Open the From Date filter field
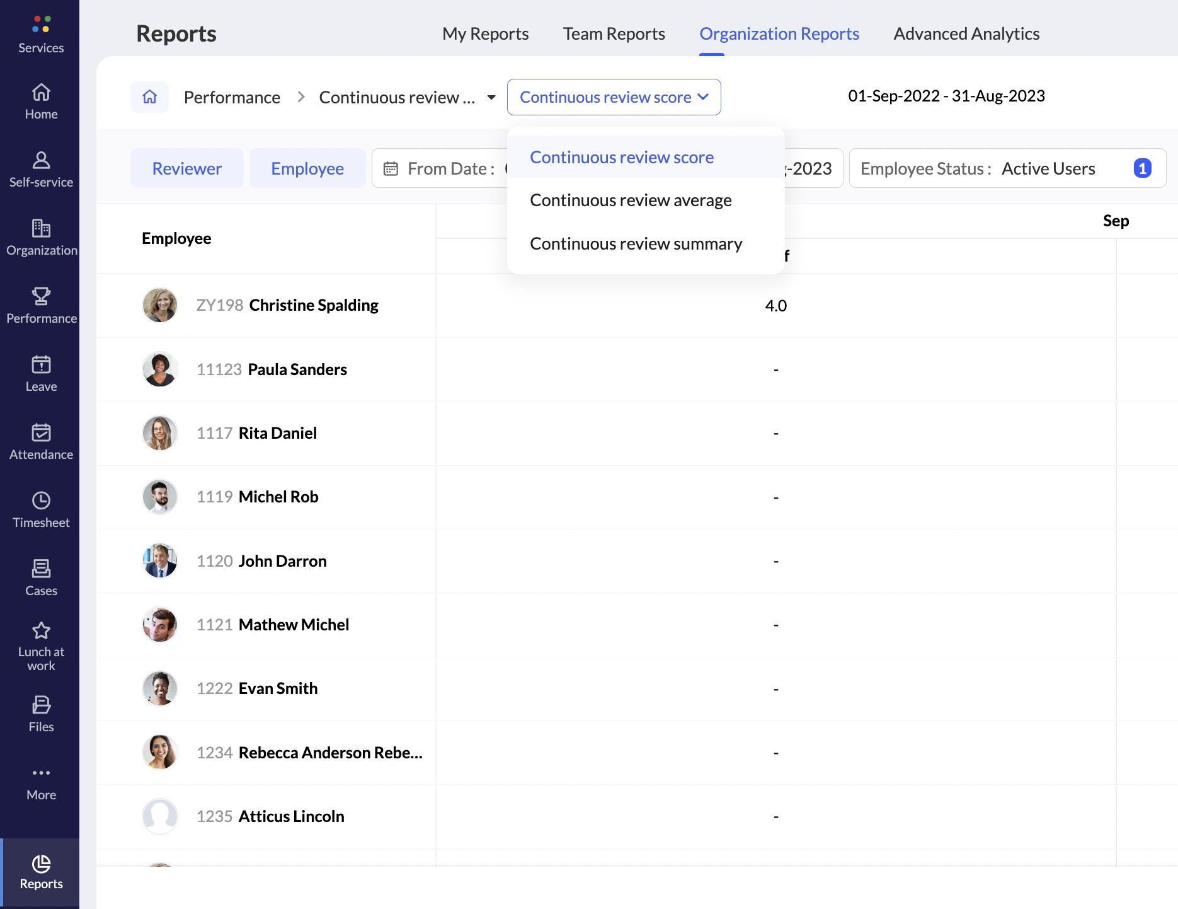Viewport: 1178px width, 909px height. 440,168
